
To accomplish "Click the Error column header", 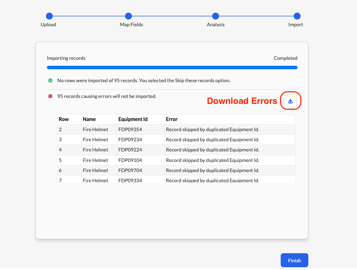I will coord(230,119).
